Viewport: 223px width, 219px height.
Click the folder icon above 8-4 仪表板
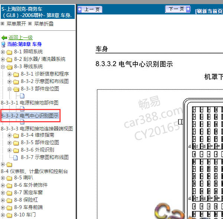click(x=9, y=165)
